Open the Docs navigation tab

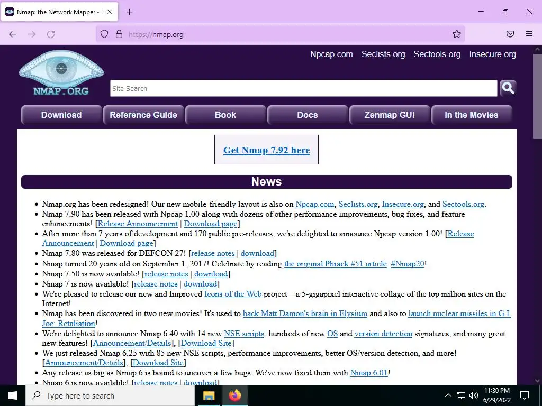click(308, 115)
